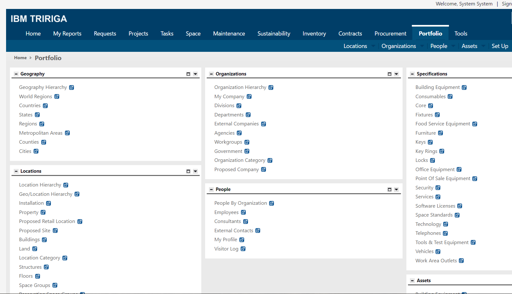Click the Home breadcrumb link
This screenshot has height=294, width=512.
[20, 58]
